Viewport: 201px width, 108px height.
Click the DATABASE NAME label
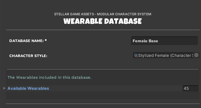[x=27, y=41]
